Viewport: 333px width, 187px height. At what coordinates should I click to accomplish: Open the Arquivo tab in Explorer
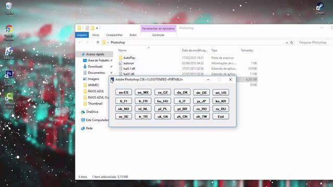(82, 35)
